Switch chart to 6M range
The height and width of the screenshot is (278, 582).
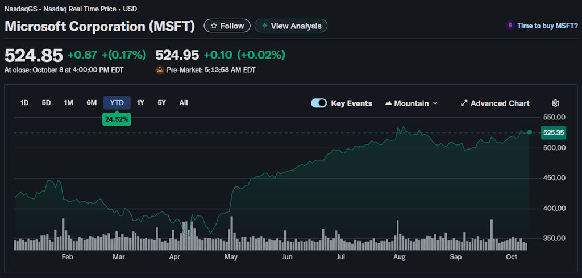[x=92, y=103]
